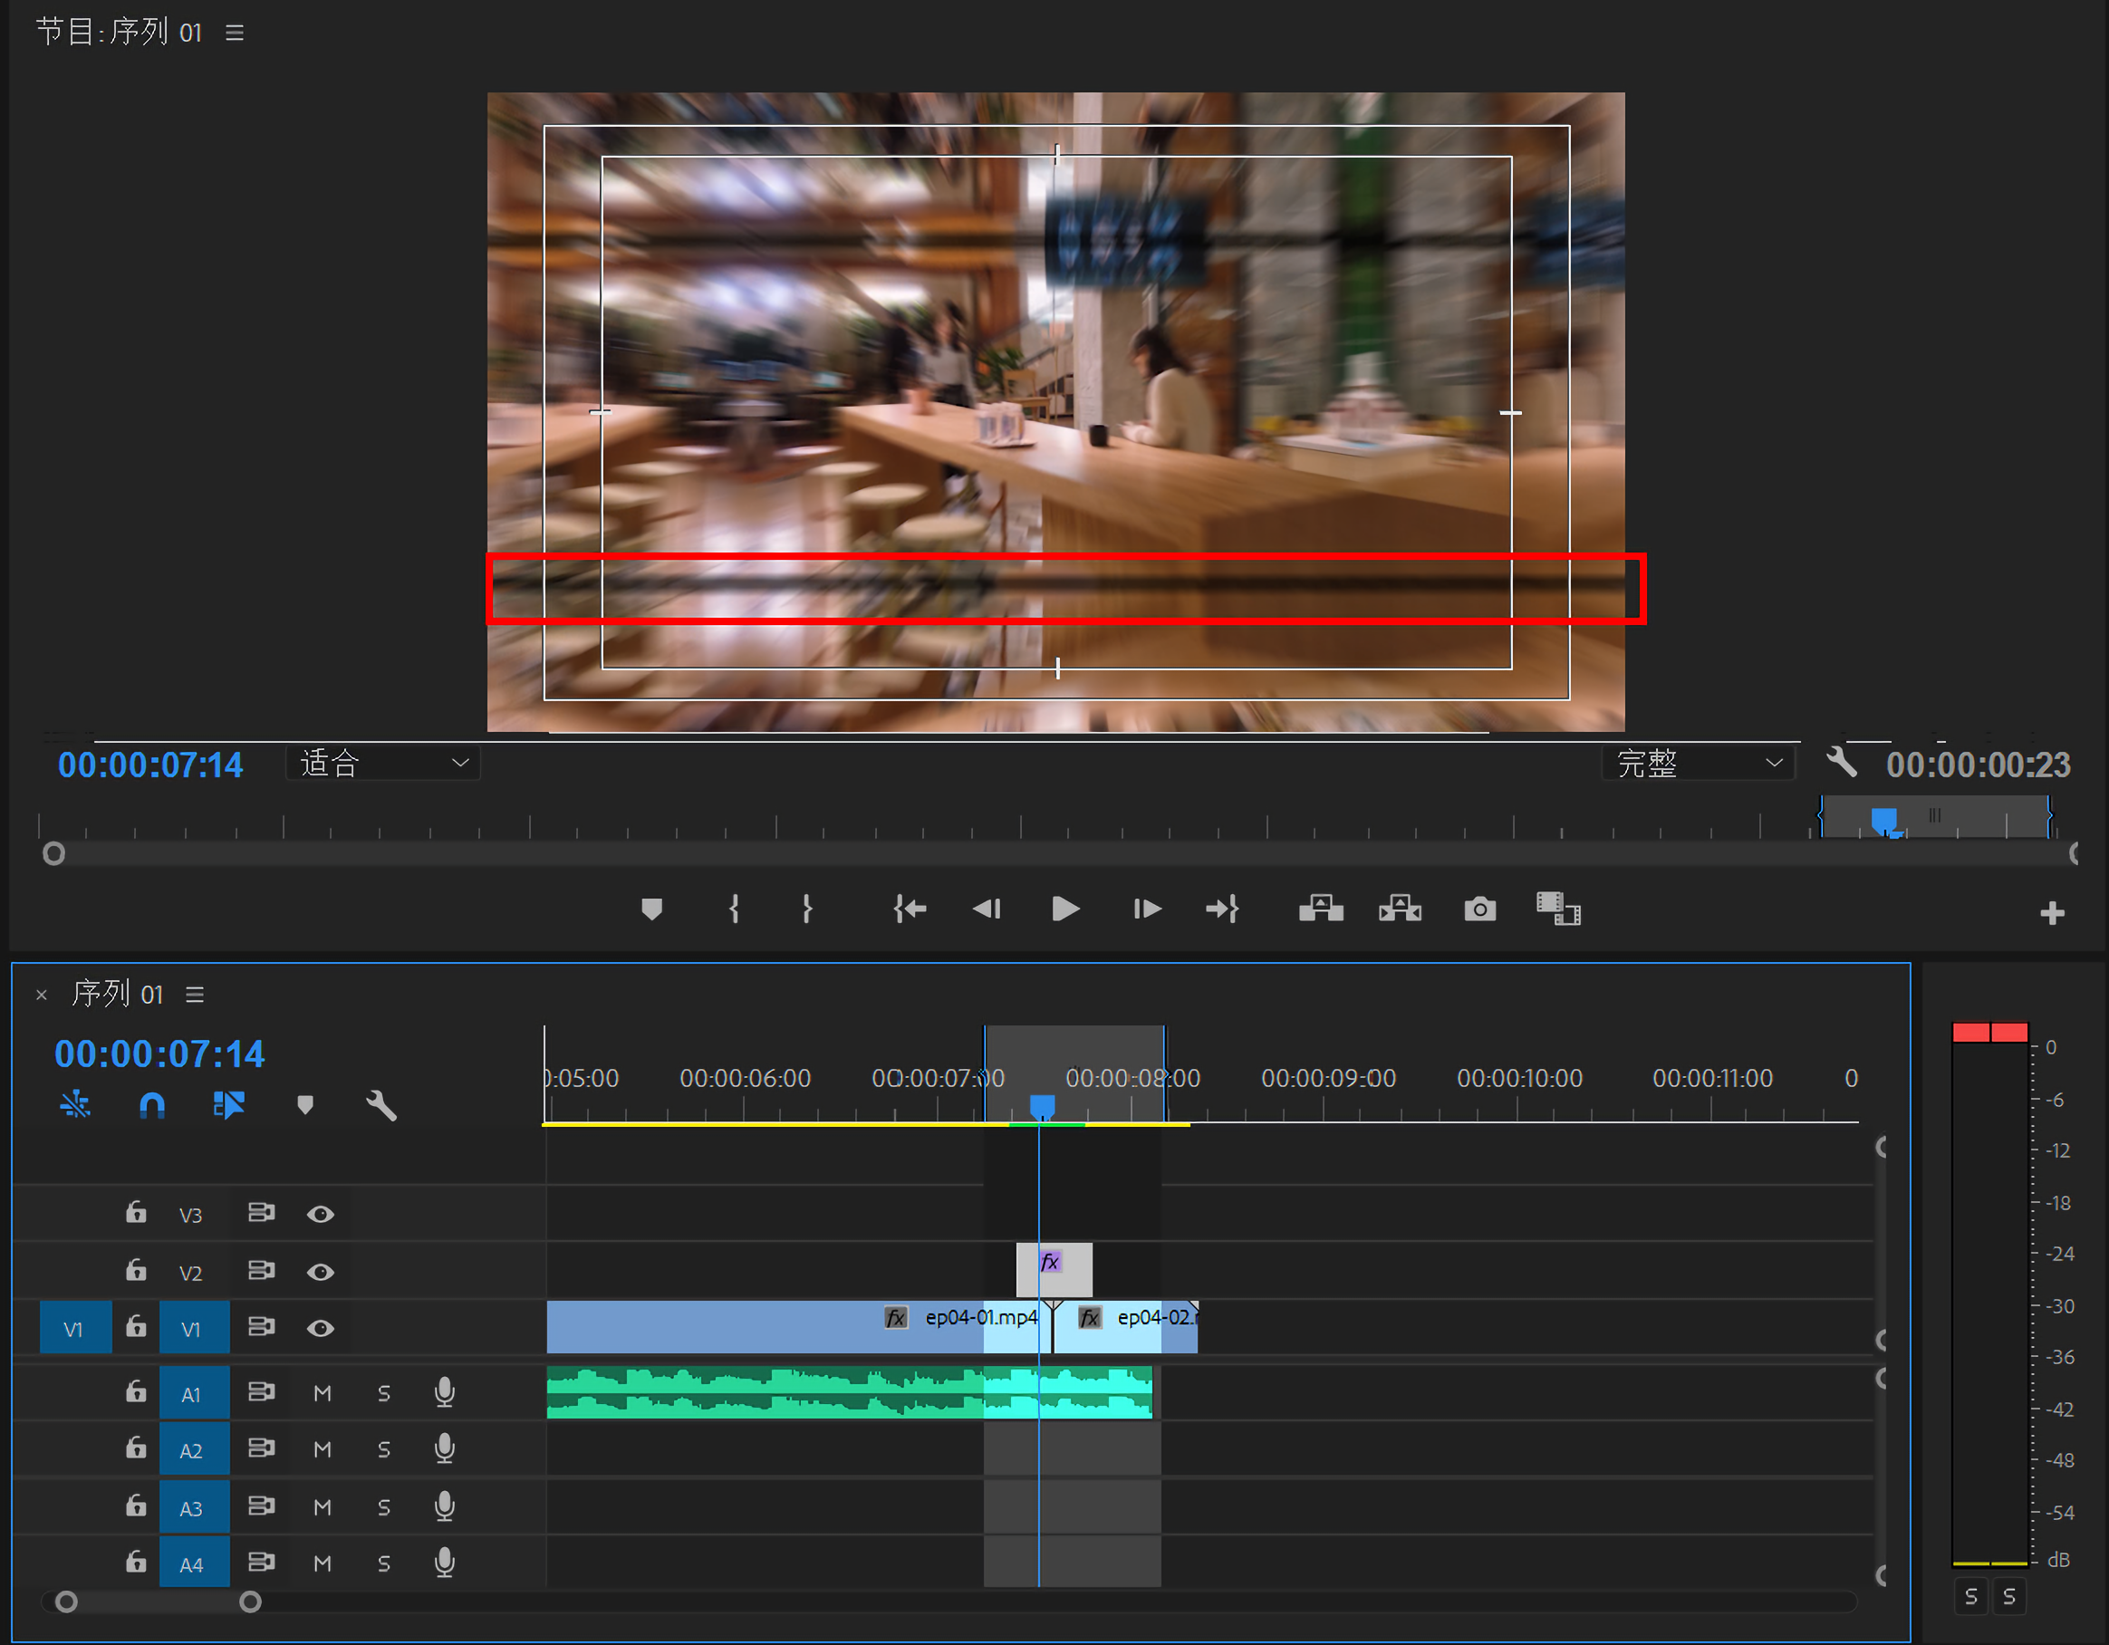Click timeline horizontal zoom scrollbar left handle

coord(65,1602)
